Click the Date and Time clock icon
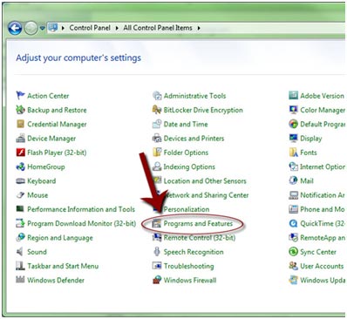The width and height of the screenshot is (347, 319). [157, 124]
